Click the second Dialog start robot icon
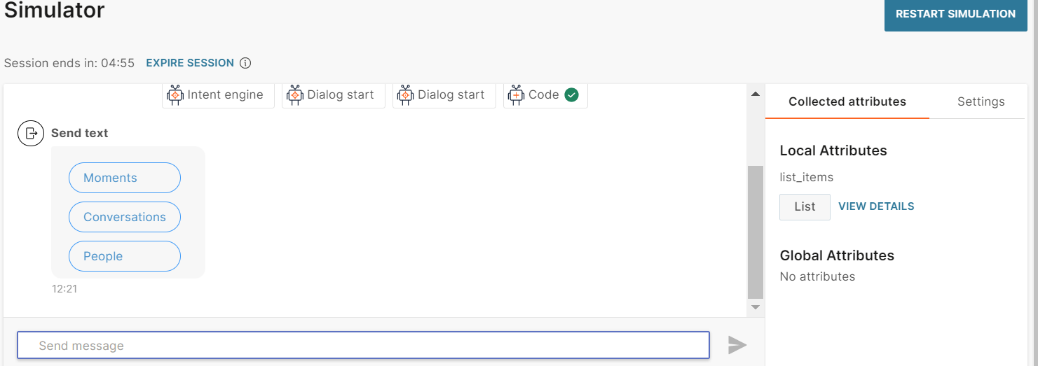This screenshot has height=366, width=1038. tap(406, 95)
